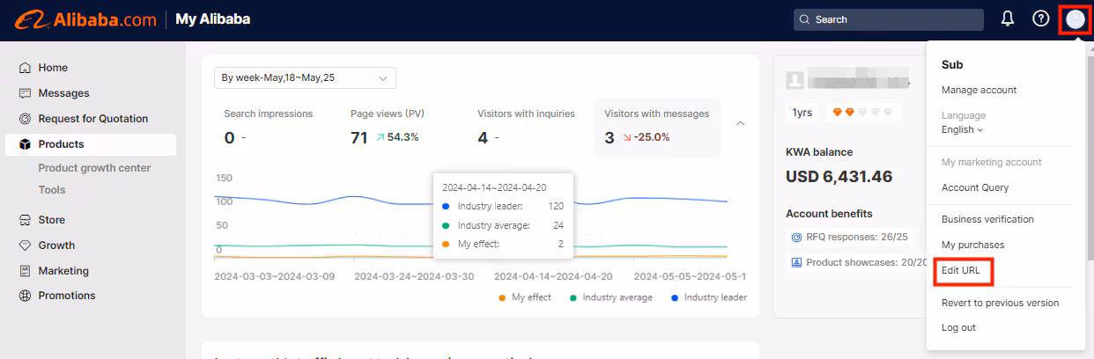Go to Request for Quotation

pos(92,119)
